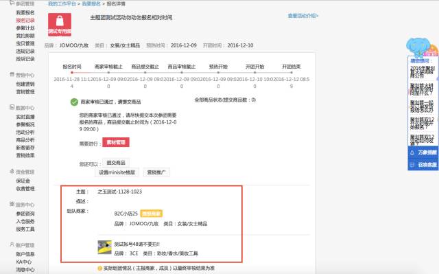The height and width of the screenshot is (274, 439).
Task: Open KA中心 in sidebar
Action: [24, 262]
